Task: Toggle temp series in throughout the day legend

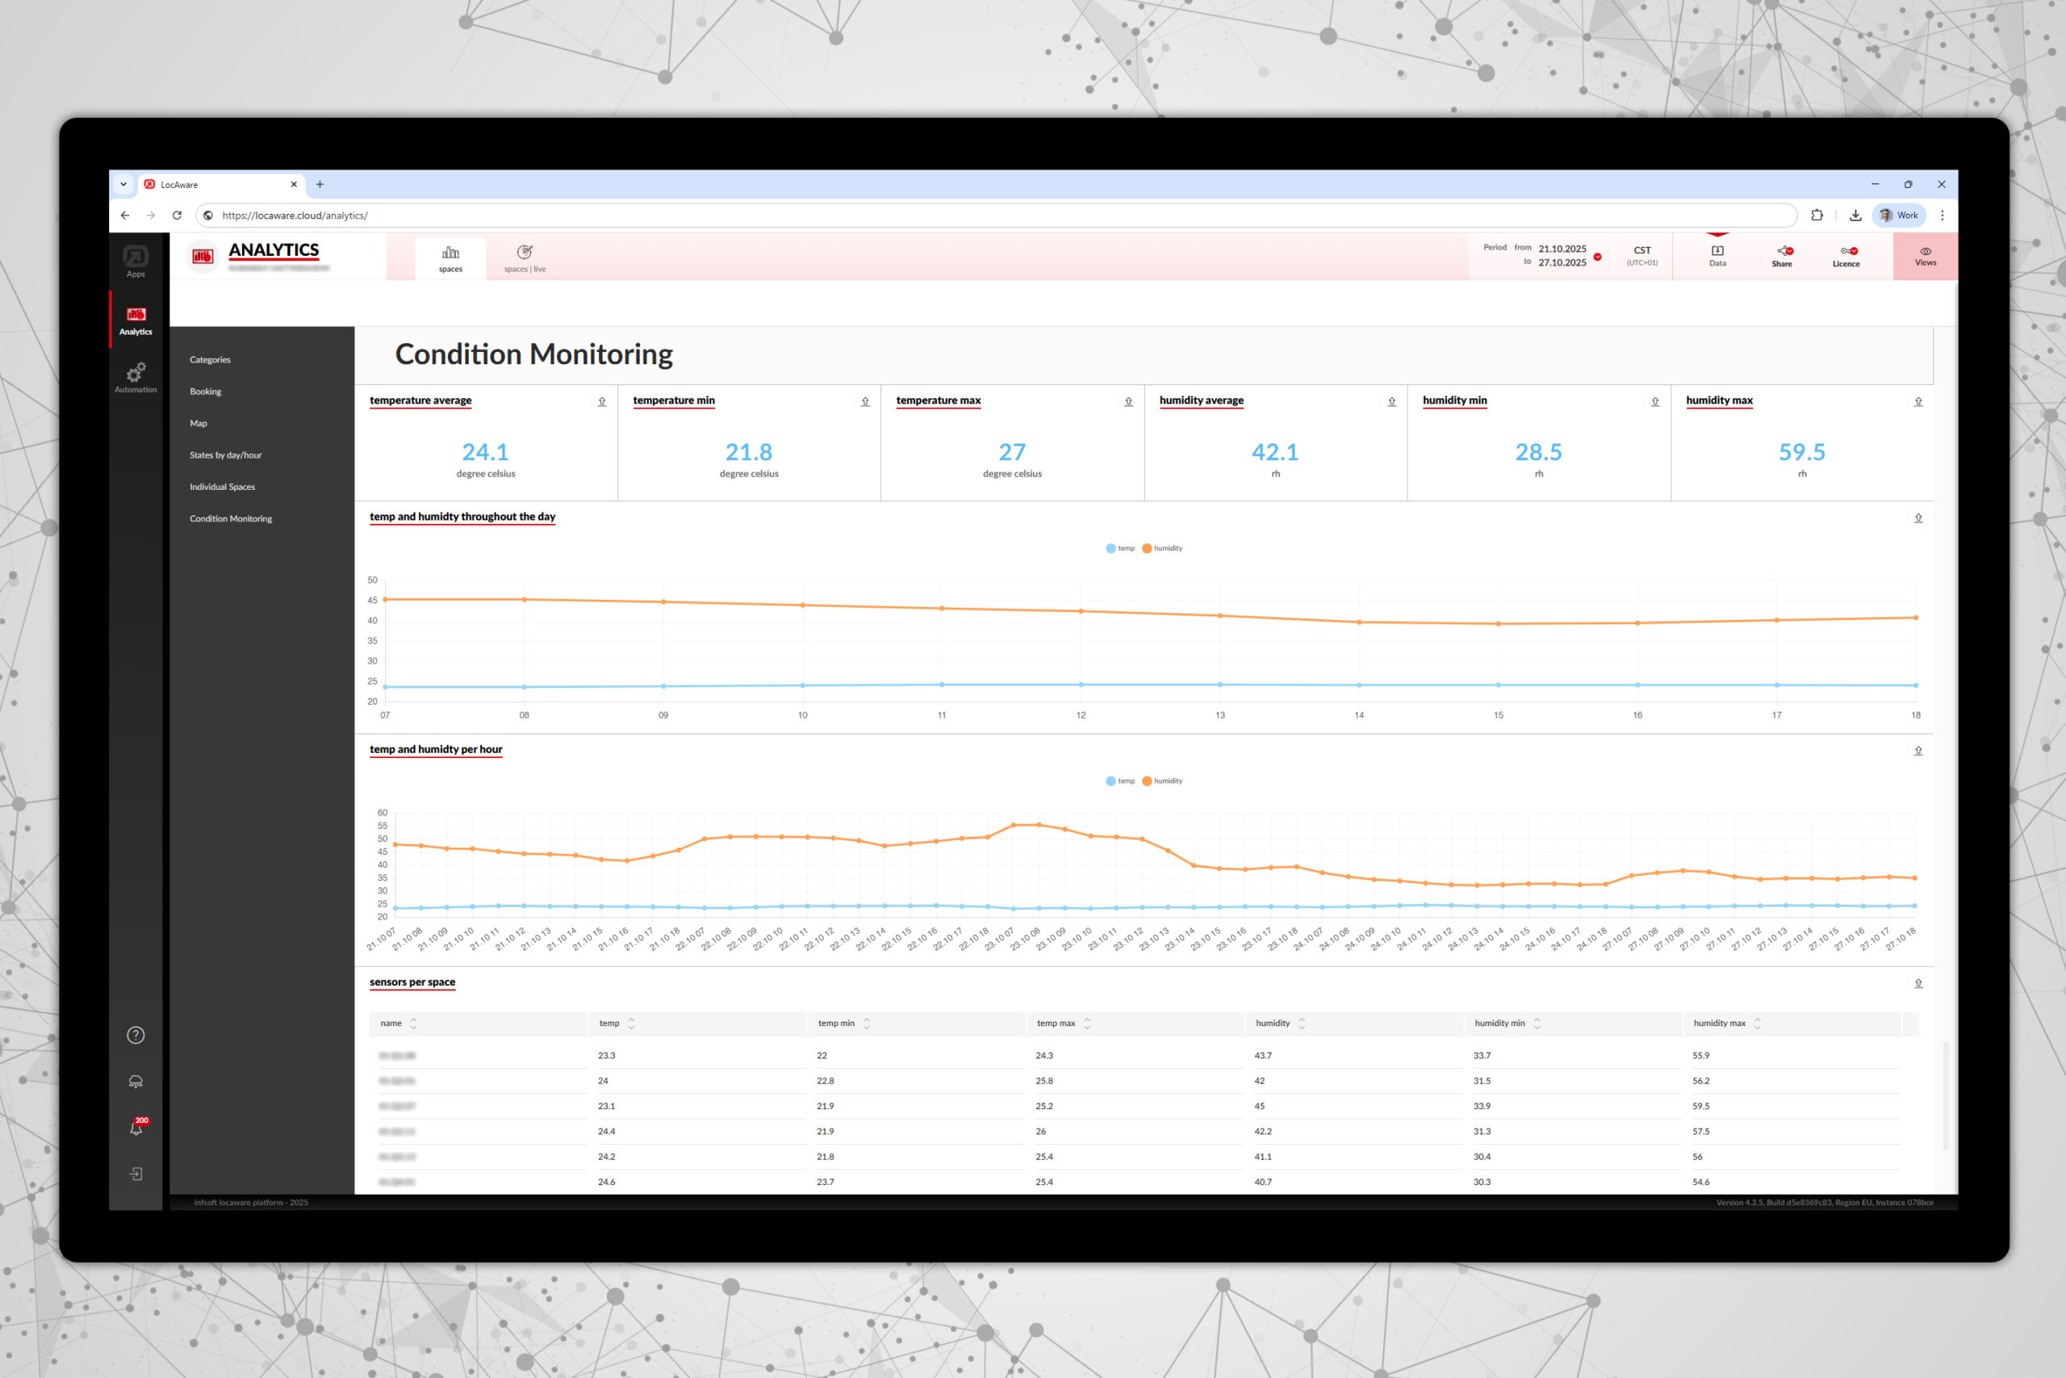Action: (1120, 548)
